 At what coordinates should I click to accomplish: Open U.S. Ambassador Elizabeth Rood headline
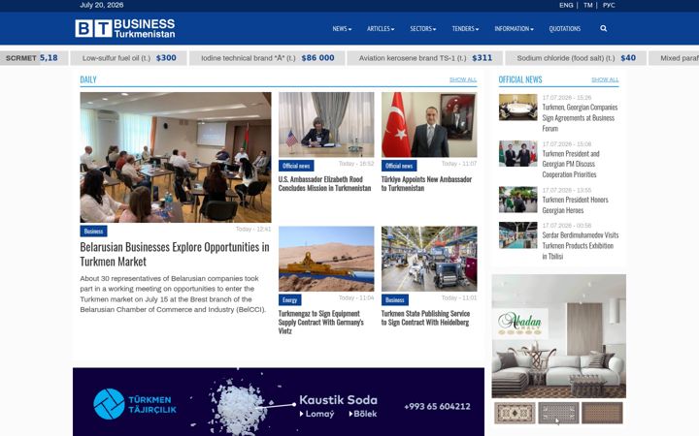pos(324,184)
